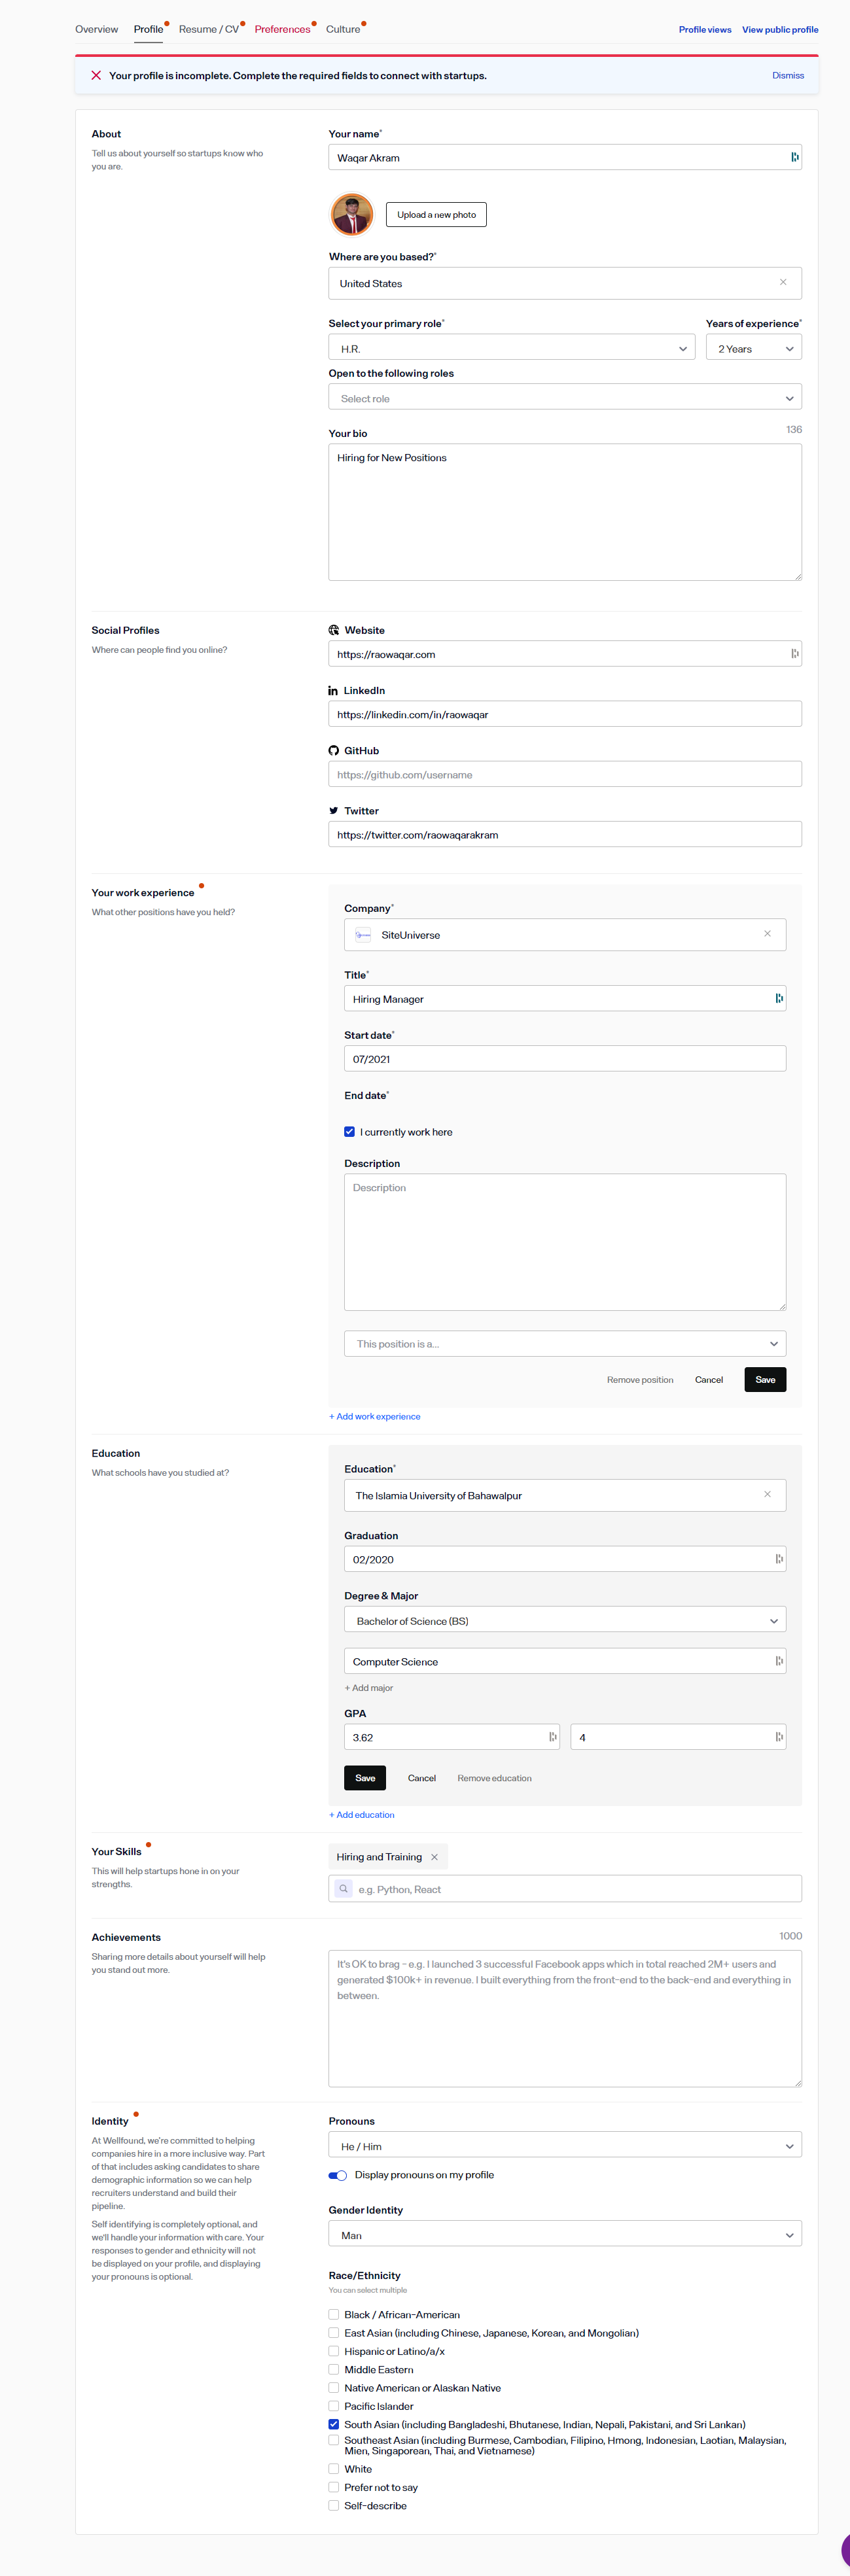Switch to the Resume / CV tab
The height and width of the screenshot is (2576, 850).
click(208, 29)
